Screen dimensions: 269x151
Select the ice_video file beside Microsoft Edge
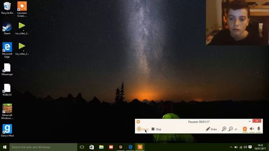(22, 49)
